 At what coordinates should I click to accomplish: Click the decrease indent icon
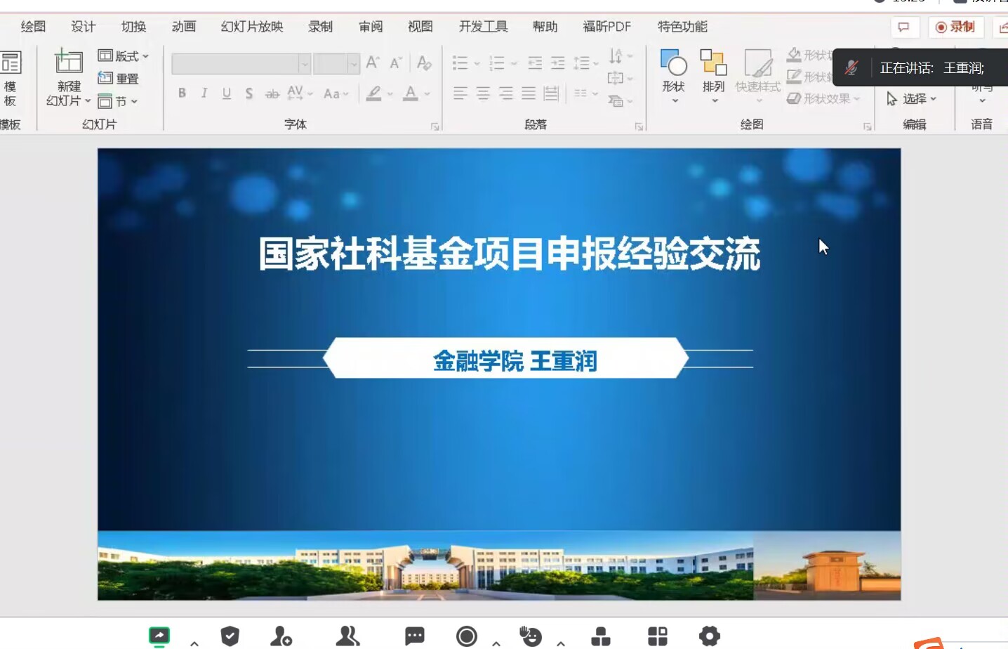click(x=535, y=63)
